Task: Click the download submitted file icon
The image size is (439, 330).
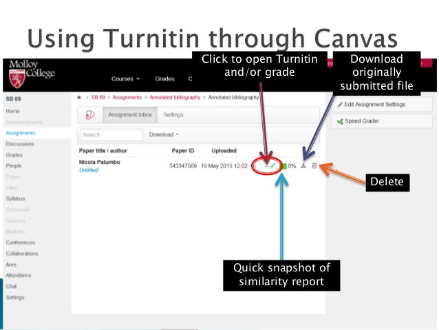Action: point(303,166)
